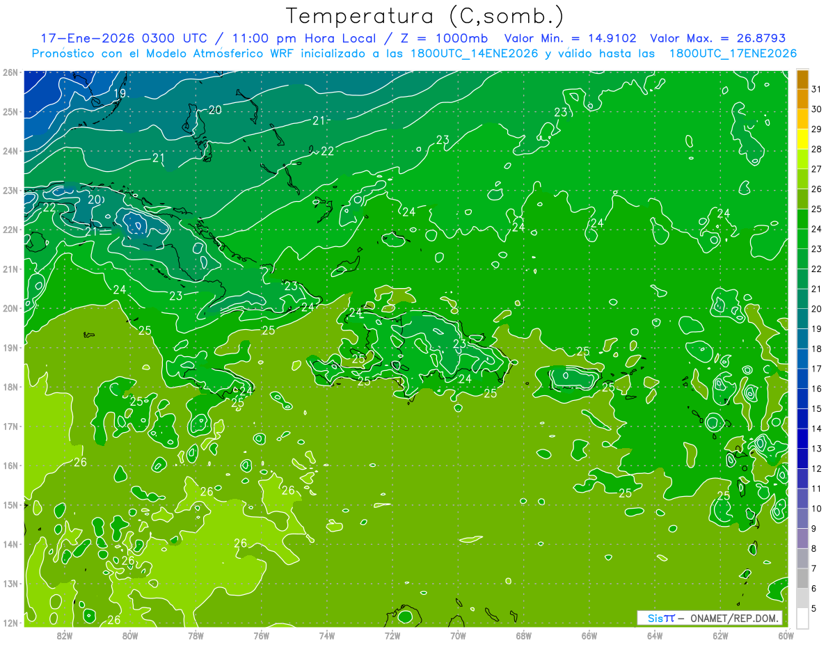
Task: Pick the teal swatch between 19 and 20
Action: tap(803, 319)
